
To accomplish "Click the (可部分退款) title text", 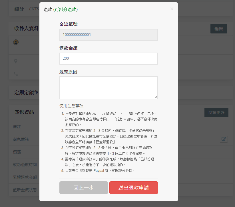I will point(65,9).
